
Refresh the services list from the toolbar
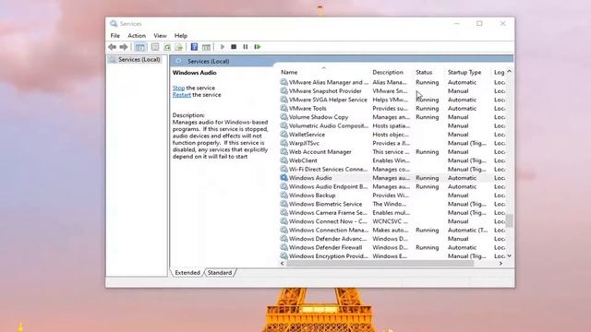tap(167, 47)
